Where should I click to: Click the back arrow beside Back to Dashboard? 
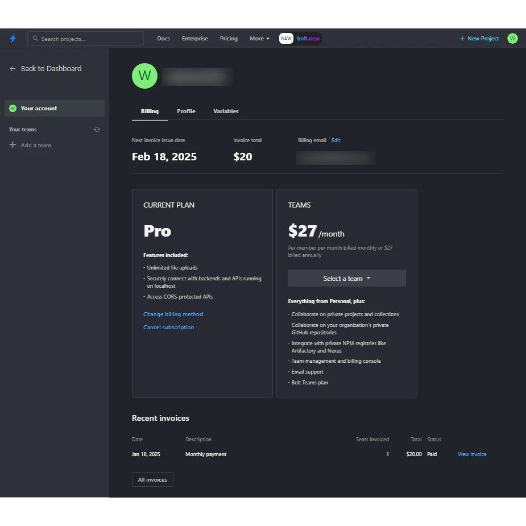coord(13,69)
